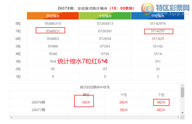Click the 5粒 row label

(18, 46)
